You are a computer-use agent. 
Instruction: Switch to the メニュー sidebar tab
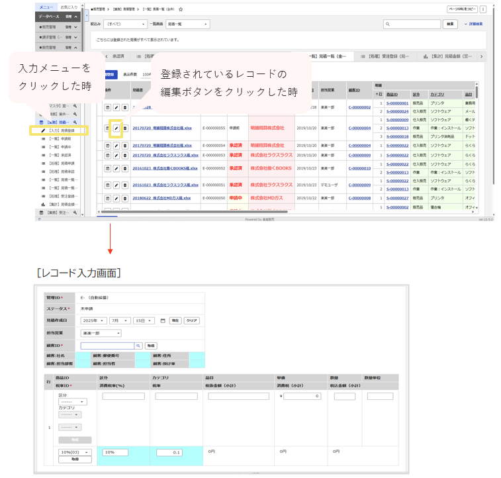pyautogui.click(x=46, y=7)
